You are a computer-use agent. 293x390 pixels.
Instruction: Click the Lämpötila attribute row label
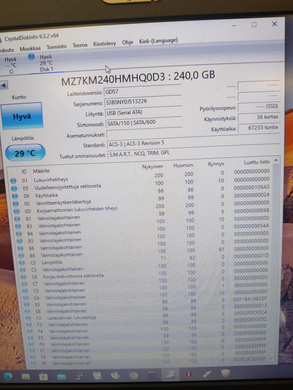(x=51, y=262)
